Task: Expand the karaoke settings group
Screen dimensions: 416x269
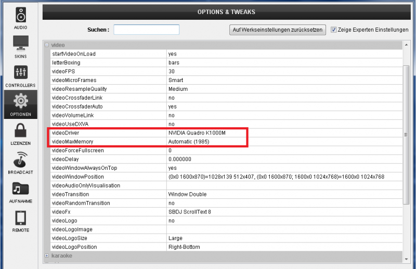Action: coord(47,255)
